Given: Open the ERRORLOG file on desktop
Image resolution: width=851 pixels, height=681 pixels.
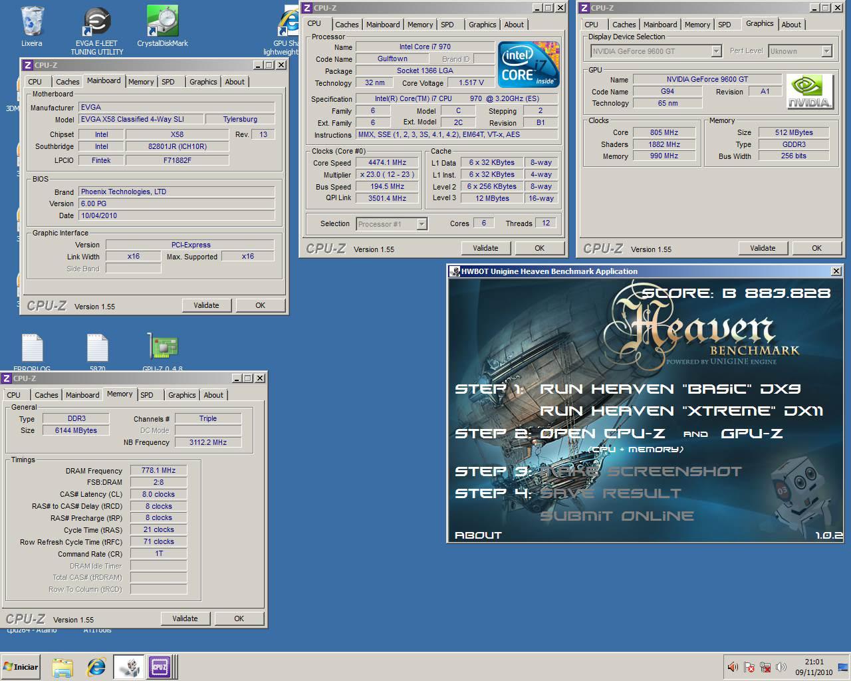Looking at the screenshot, I should [32, 351].
